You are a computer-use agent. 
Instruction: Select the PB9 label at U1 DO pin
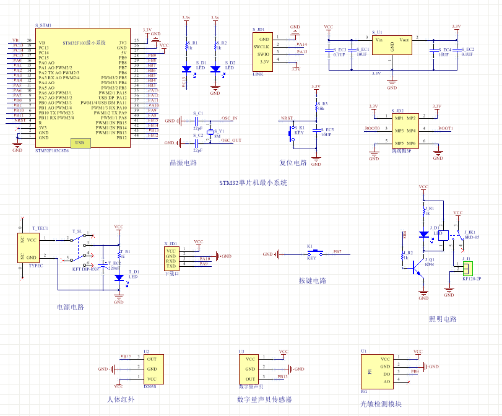[415, 371]
